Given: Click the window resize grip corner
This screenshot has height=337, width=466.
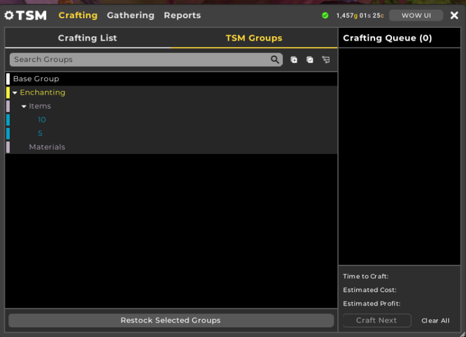Looking at the screenshot, I should tap(463, 334).
